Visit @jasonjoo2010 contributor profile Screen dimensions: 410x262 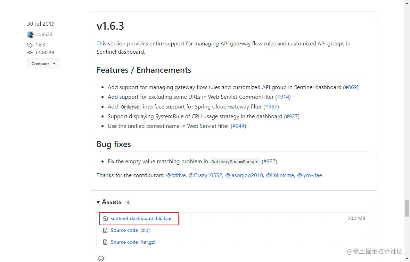pos(244,175)
